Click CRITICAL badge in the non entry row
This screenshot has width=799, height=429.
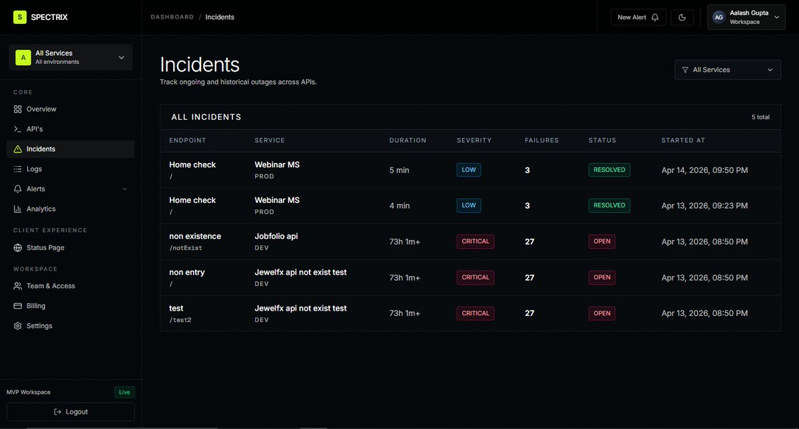click(x=475, y=277)
